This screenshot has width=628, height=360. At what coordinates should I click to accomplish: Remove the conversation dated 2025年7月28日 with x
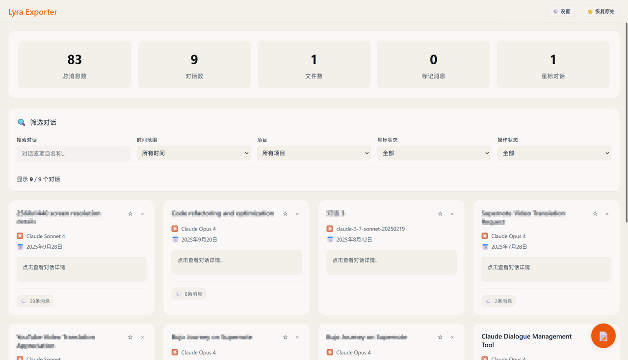pyautogui.click(x=607, y=214)
